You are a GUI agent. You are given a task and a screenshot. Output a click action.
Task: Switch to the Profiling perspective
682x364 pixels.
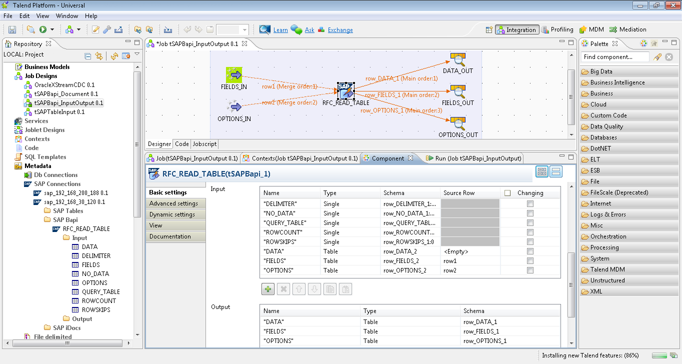[x=557, y=29]
